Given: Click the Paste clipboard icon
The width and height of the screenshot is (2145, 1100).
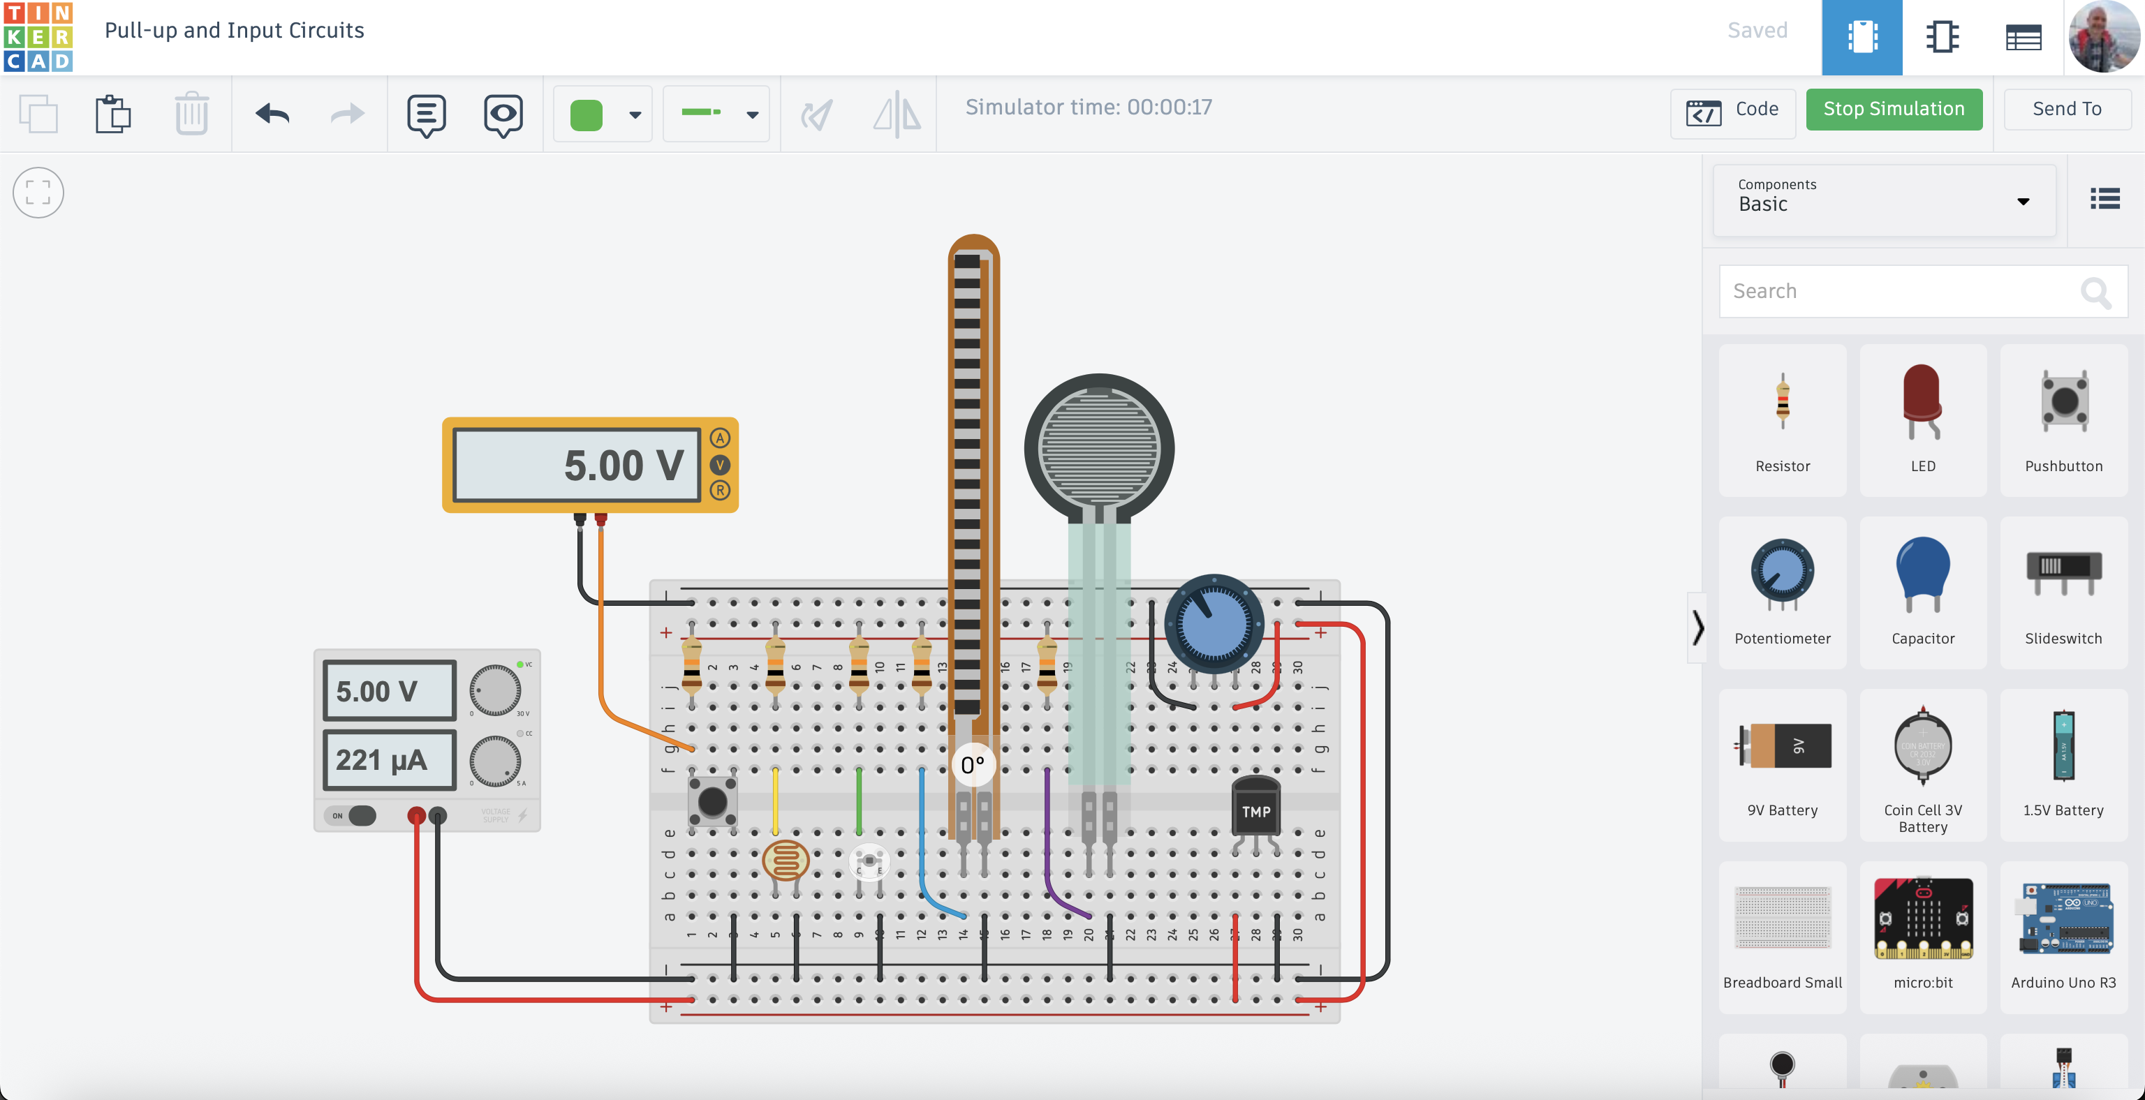Looking at the screenshot, I should (x=113, y=114).
